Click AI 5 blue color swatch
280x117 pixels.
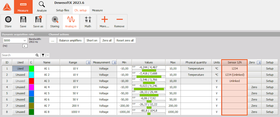click(31, 93)
